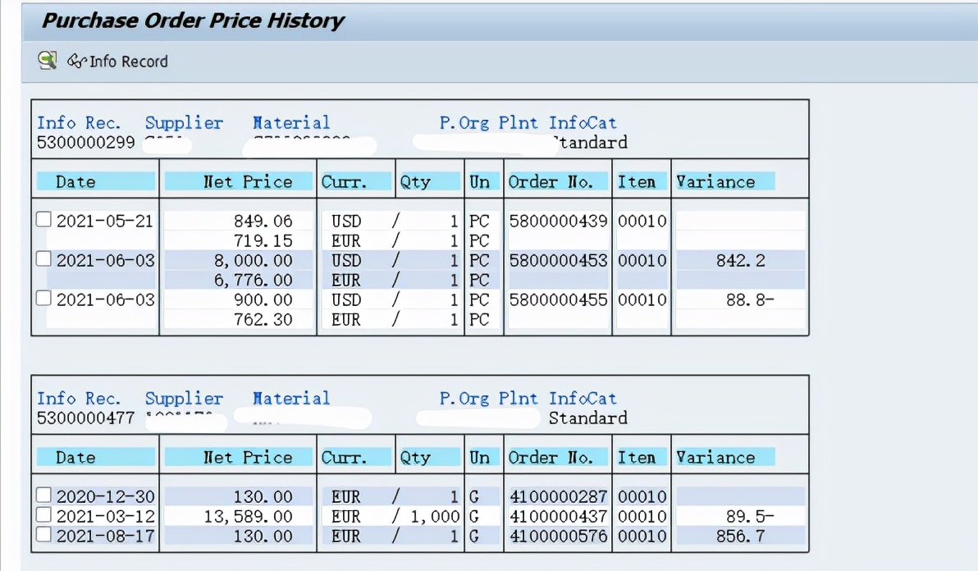Select info record number 5300000477
Screen dimensions: 978x571
click(85, 418)
